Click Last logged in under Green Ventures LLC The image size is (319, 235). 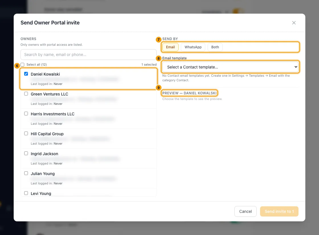coord(47,104)
